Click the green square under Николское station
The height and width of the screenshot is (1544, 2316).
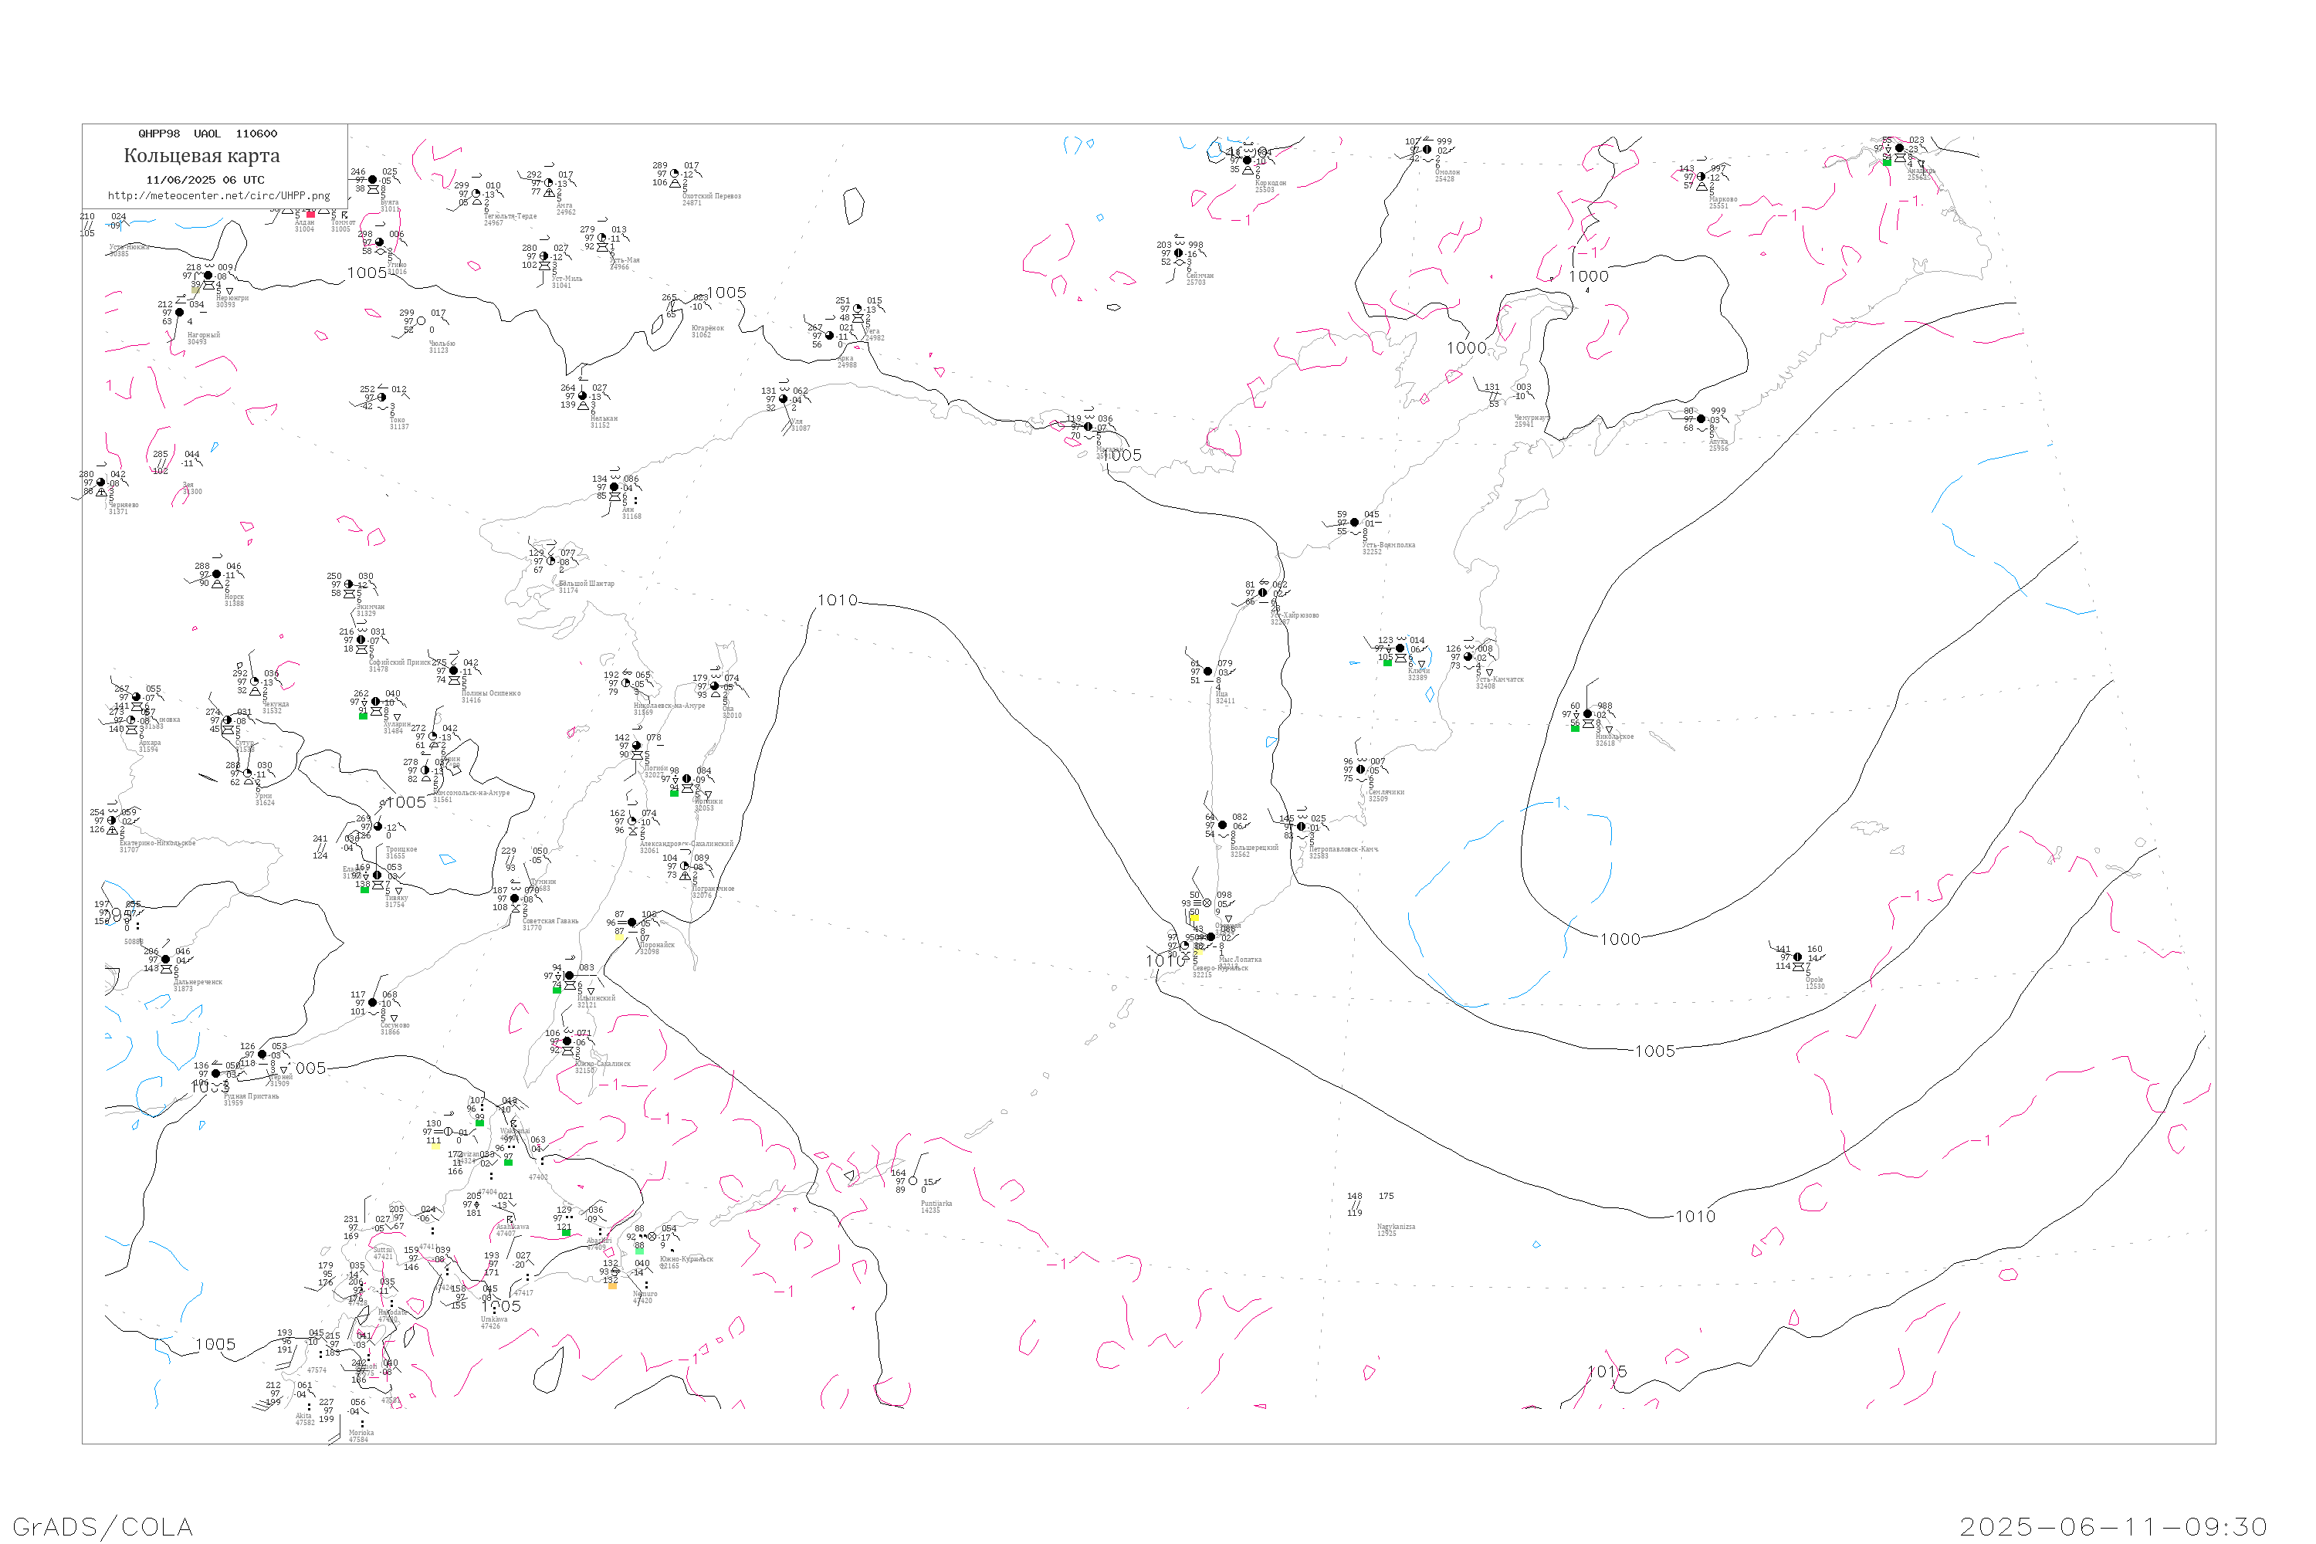[x=1575, y=728]
